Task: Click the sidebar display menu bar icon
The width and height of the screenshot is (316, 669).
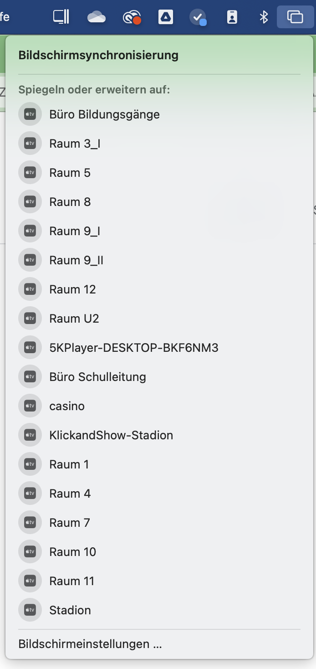Action: tap(61, 17)
